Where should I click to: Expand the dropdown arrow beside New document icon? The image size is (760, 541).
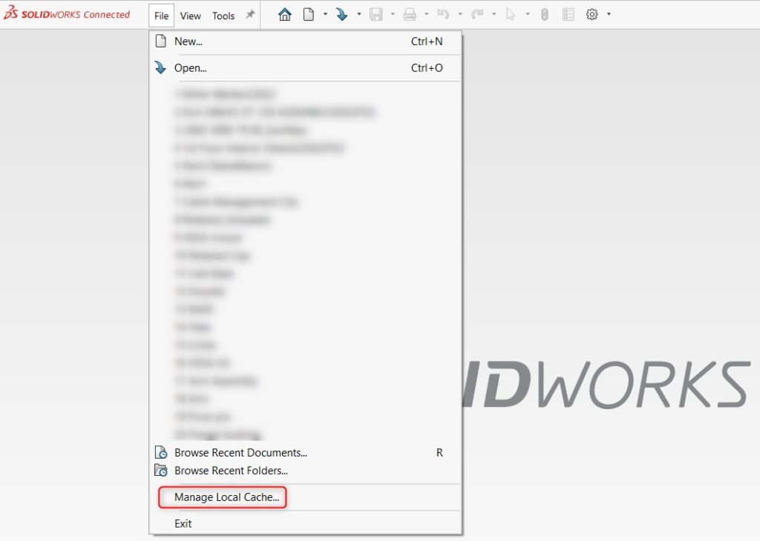pyautogui.click(x=325, y=15)
